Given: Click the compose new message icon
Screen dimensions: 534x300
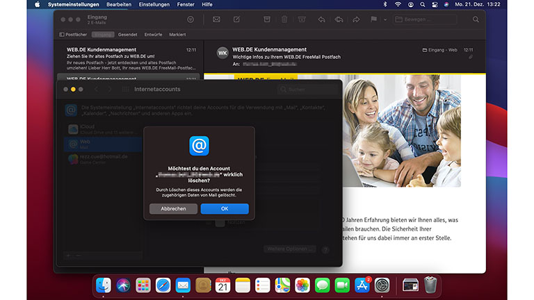Looking at the screenshot, I should point(237,19).
